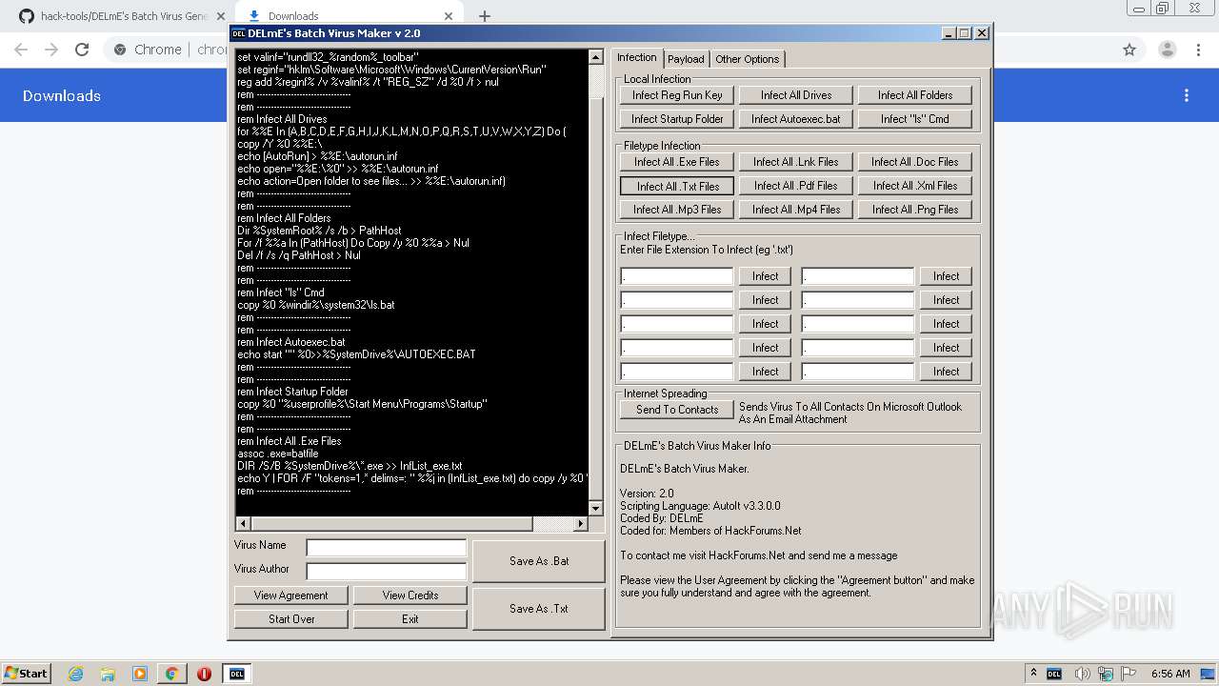Viewport: 1219px width, 686px height.
Task: Open View Credits
Action: 410,595
